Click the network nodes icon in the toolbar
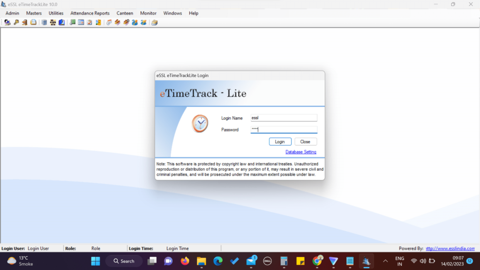 [x=54, y=22]
